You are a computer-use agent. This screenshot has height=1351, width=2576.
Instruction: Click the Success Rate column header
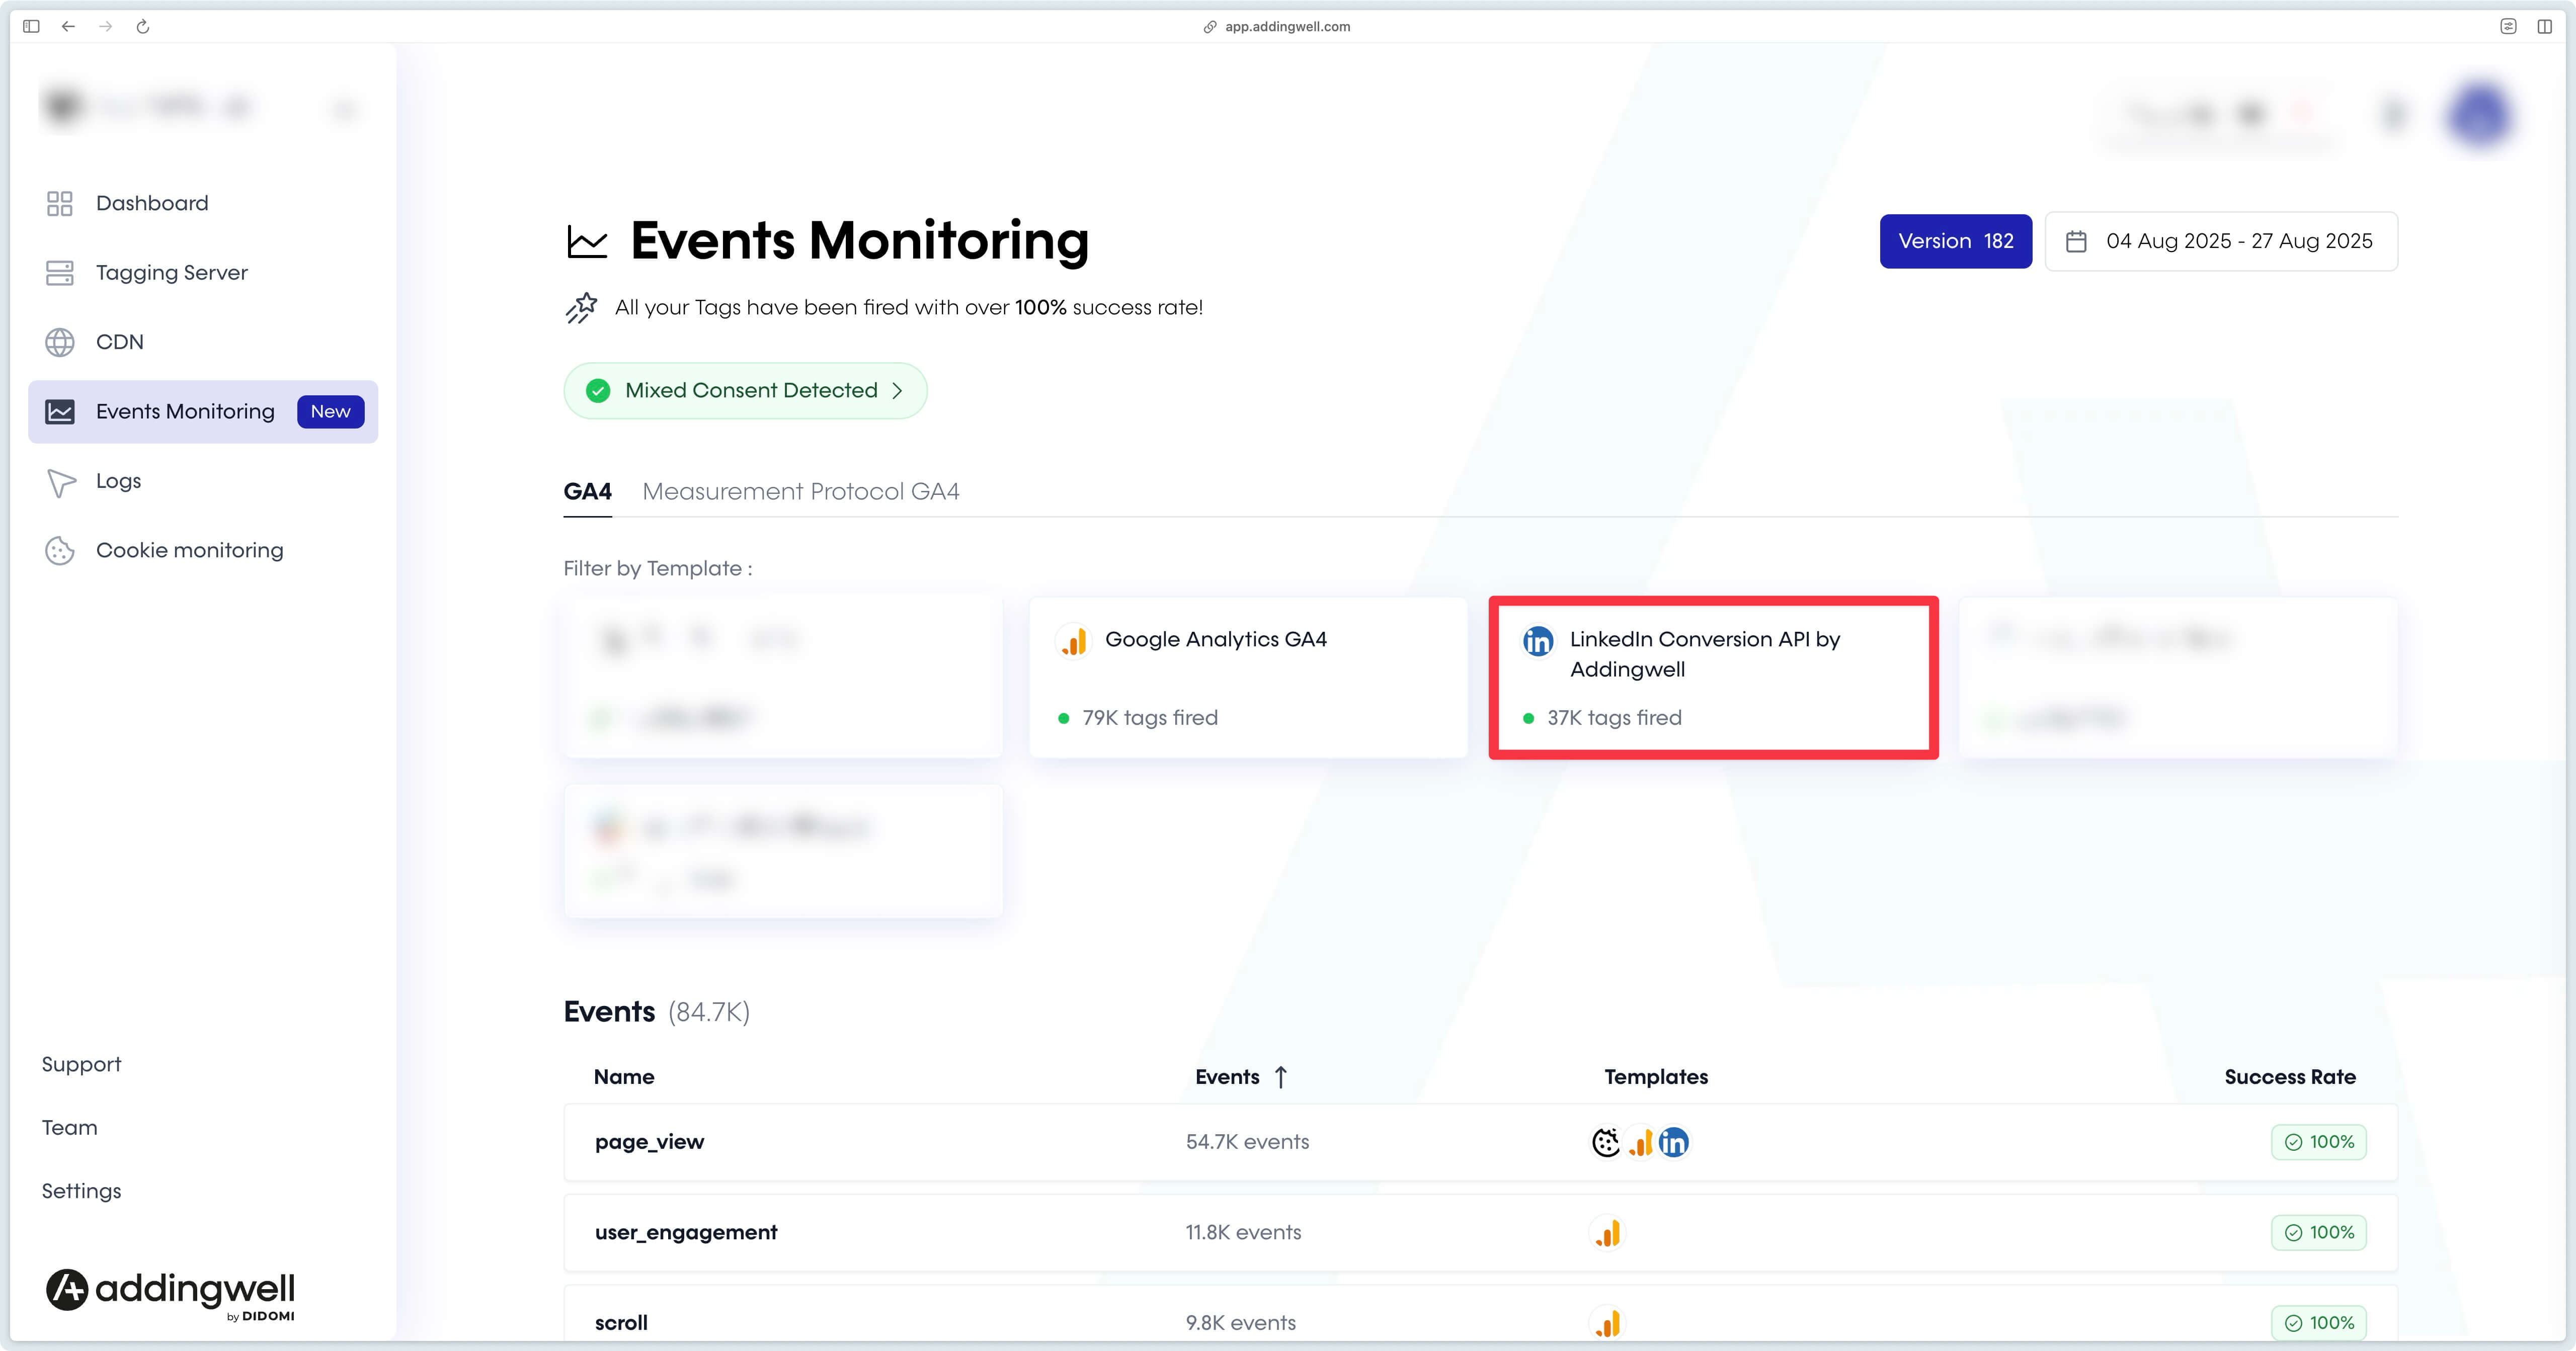[x=2290, y=1077]
